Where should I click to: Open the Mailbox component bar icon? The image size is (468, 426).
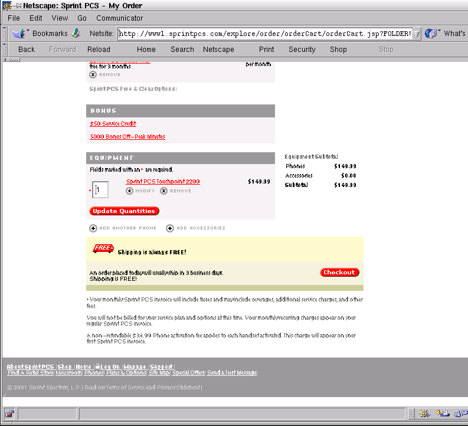click(443, 414)
